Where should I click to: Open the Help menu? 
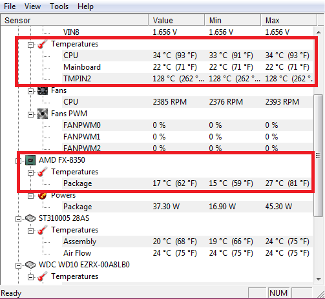(x=85, y=6)
